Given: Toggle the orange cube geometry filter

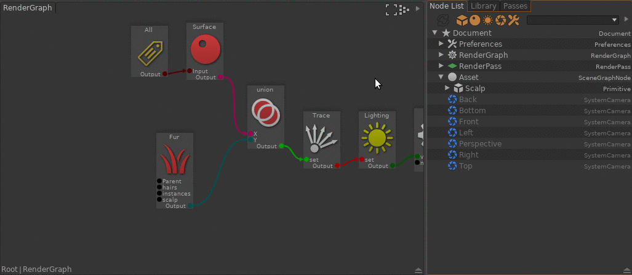Looking at the screenshot, I should [x=461, y=20].
